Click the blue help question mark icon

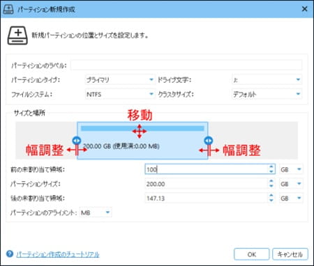pyautogui.click(x=10, y=253)
